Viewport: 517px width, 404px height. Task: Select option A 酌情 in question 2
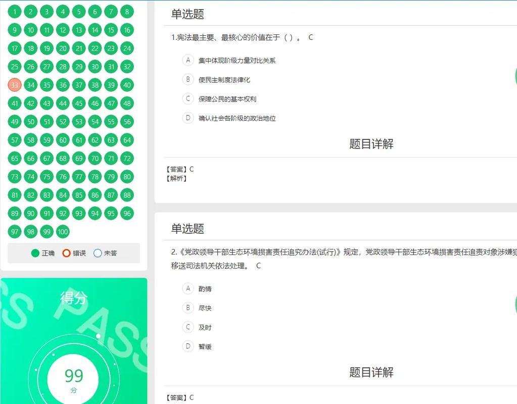click(x=188, y=288)
